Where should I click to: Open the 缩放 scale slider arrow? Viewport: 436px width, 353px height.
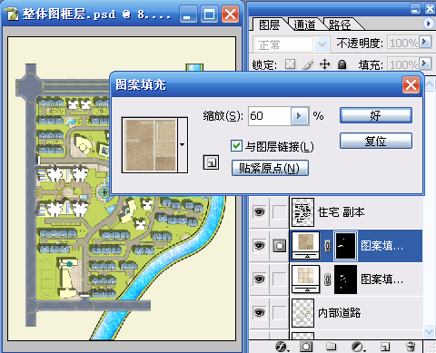tap(299, 115)
